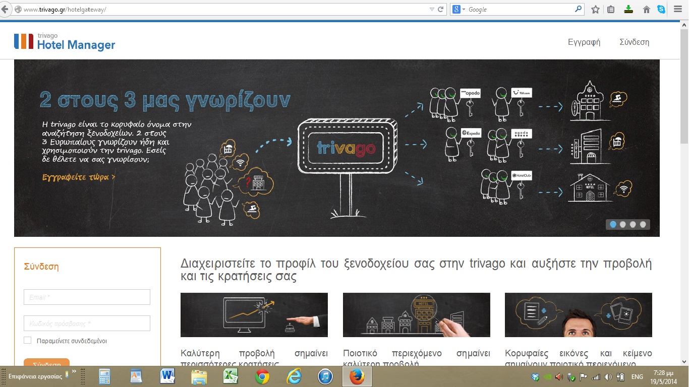Click Εγγραφή in the top navigation
Viewport: 689px width, 387px height.
pos(584,42)
